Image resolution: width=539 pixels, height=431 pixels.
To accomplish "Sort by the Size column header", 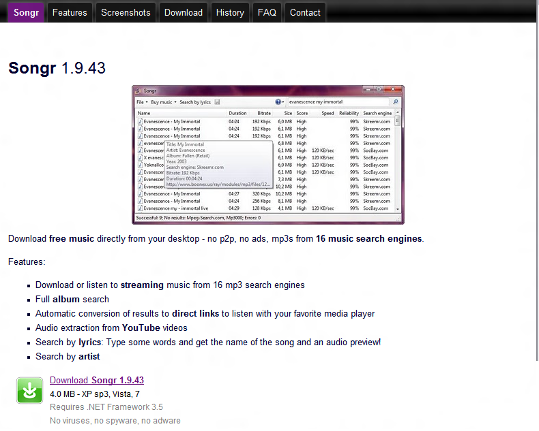I will coord(288,113).
